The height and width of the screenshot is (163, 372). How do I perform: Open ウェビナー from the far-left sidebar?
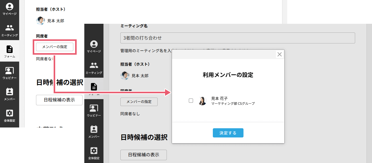point(9,73)
